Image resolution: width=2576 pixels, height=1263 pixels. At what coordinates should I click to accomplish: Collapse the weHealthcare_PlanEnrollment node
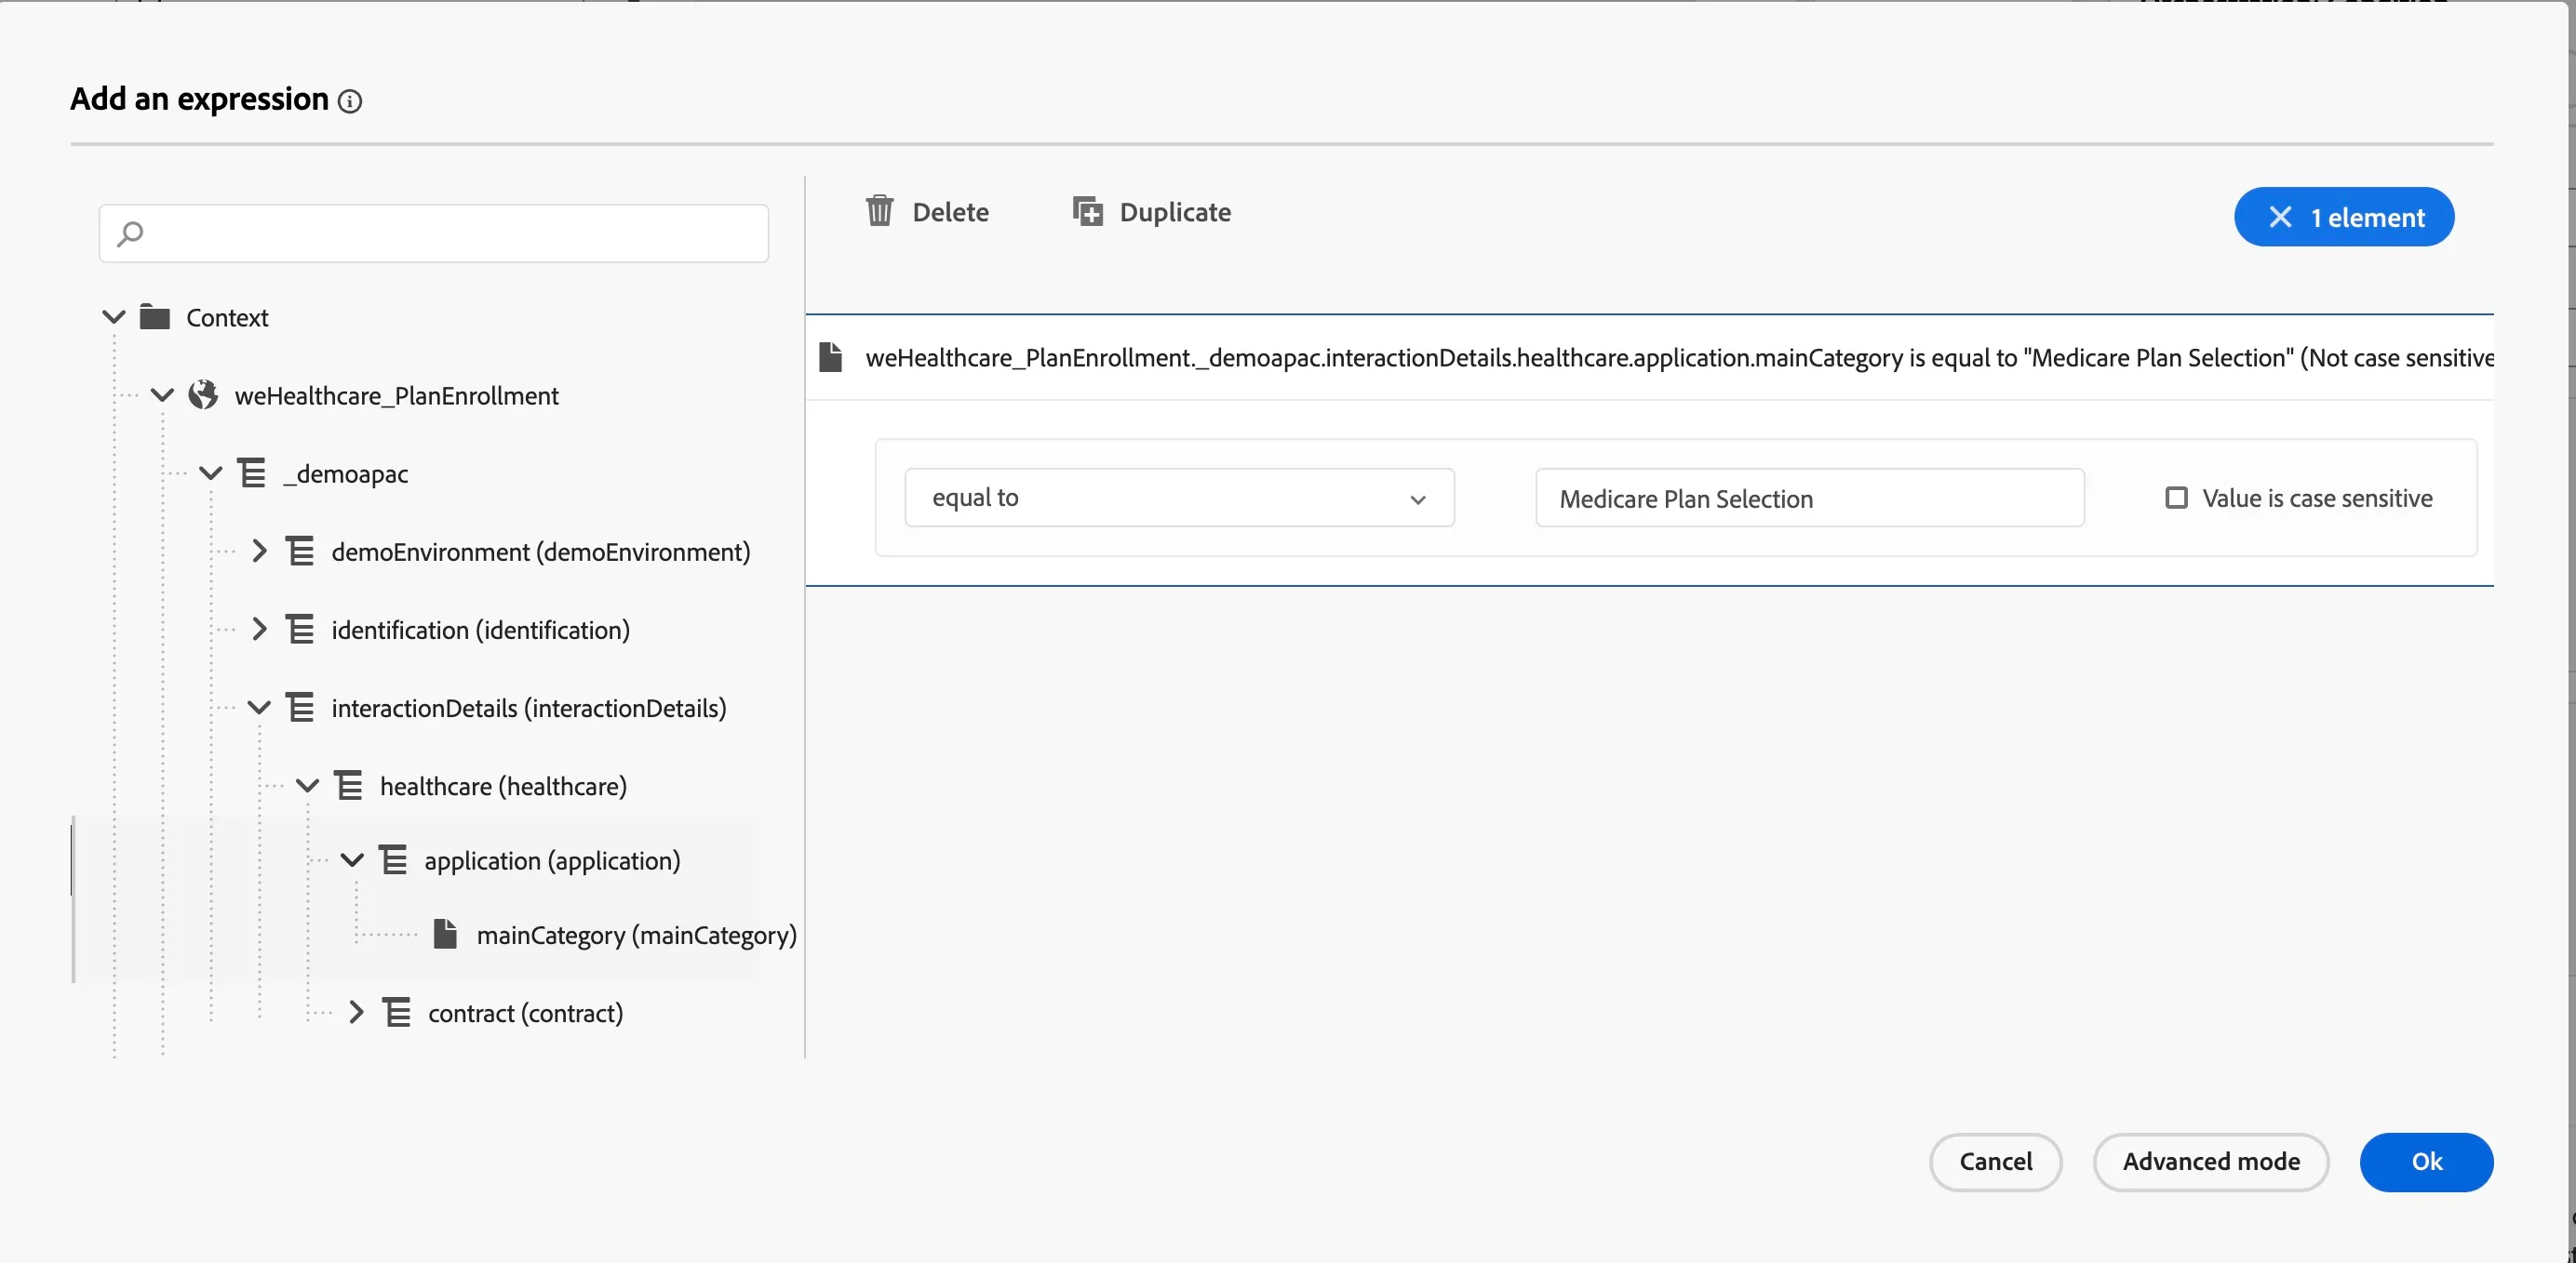coord(162,394)
